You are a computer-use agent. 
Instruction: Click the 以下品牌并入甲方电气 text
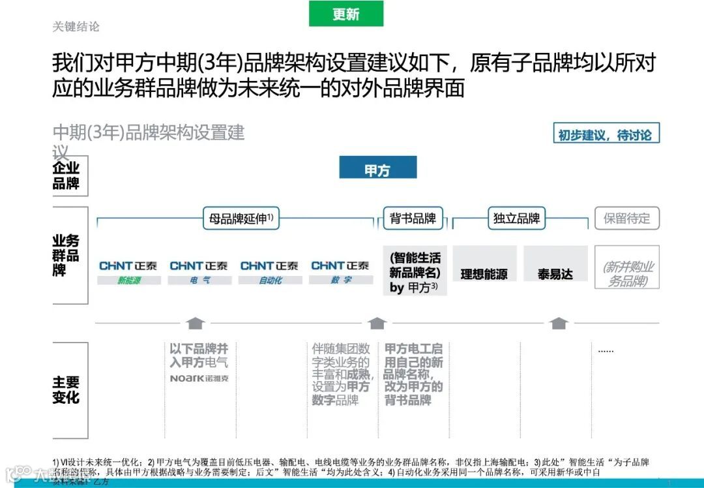[x=199, y=356]
